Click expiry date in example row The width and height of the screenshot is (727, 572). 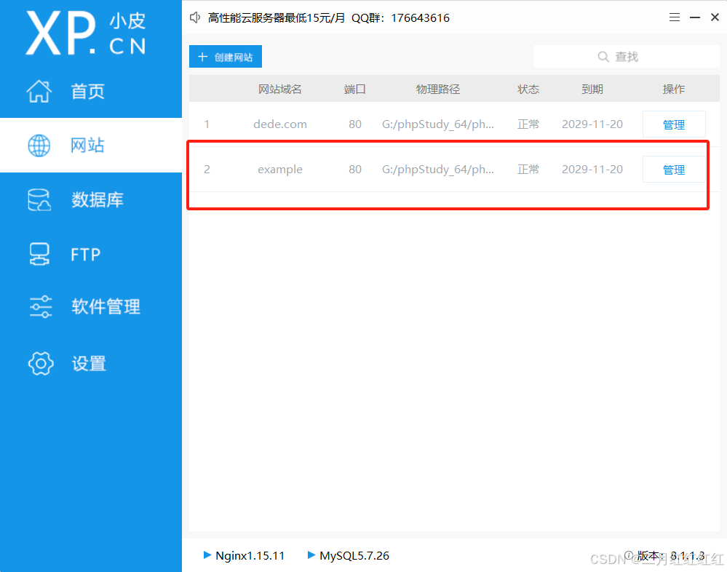pos(592,169)
